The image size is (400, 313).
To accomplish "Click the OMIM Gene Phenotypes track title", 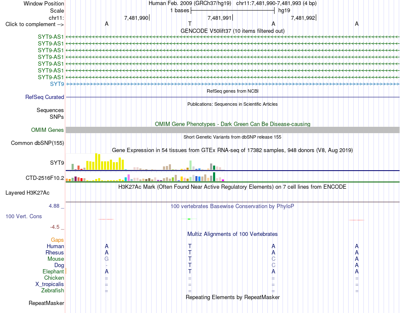I will (x=232, y=124).
